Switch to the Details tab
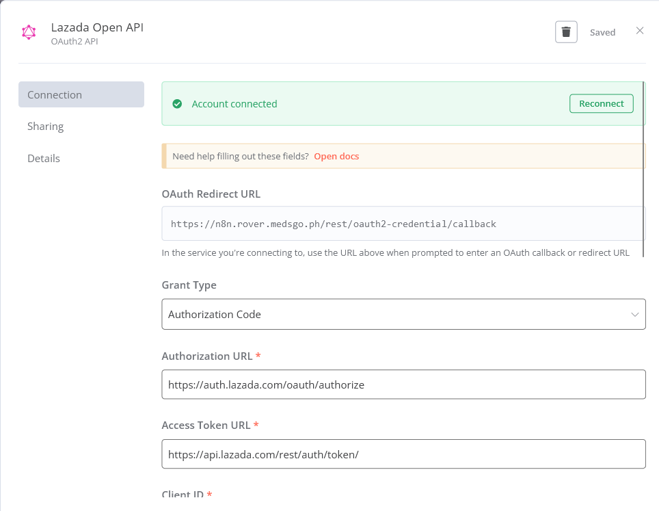 click(x=44, y=159)
